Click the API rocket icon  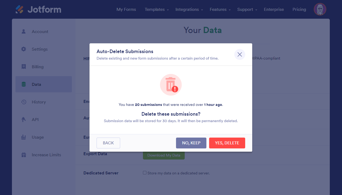tap(24, 119)
